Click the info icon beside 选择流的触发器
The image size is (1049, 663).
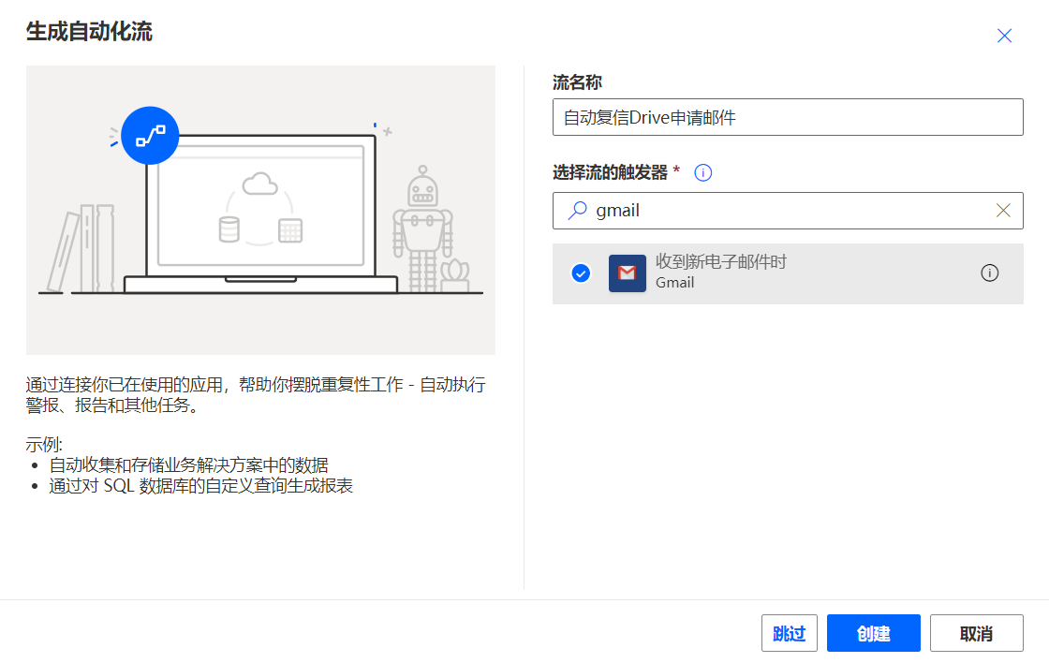point(703,172)
